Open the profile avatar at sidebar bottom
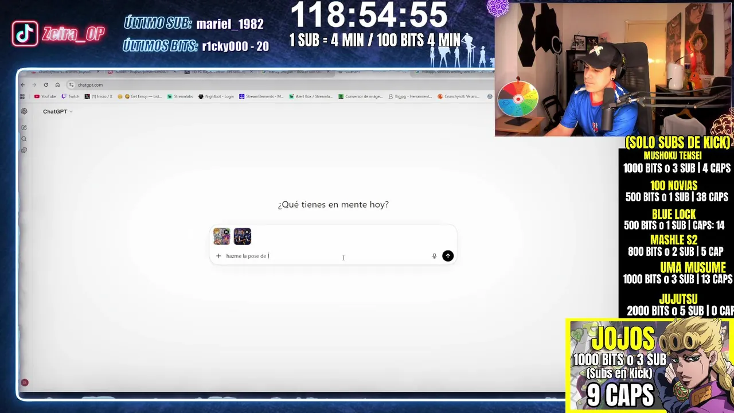734x413 pixels. pos(24,382)
